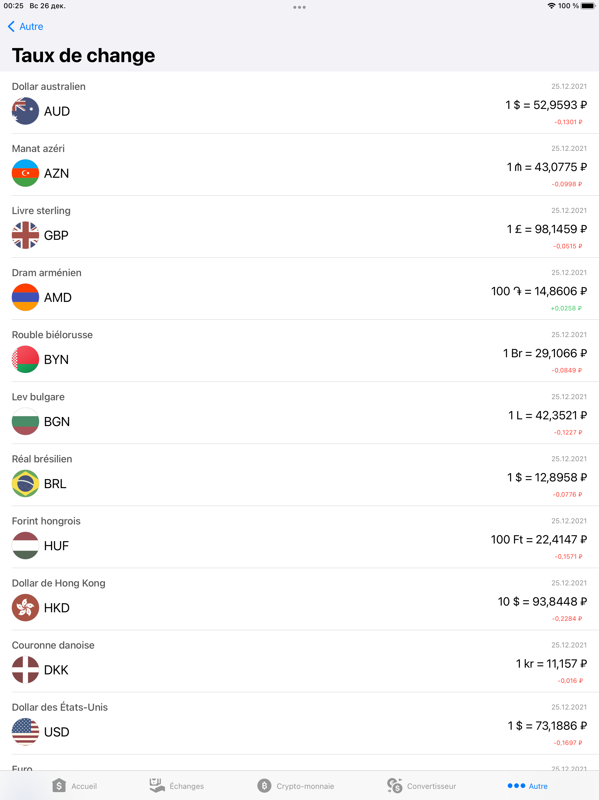Screen dimensions: 599x800
Task: Tap the United States flag icon
Action: tap(25, 732)
